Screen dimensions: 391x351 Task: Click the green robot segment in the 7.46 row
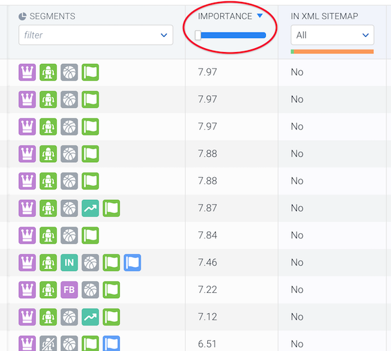[x=48, y=262]
